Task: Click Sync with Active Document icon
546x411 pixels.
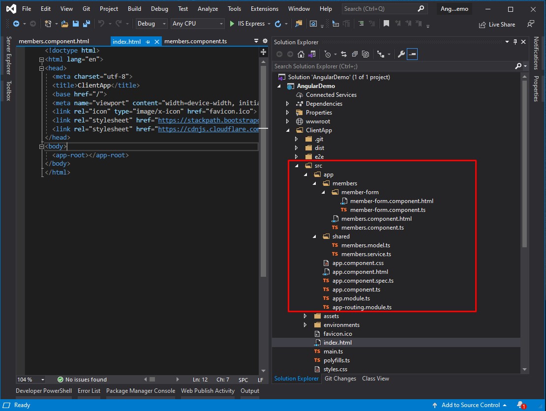Action: point(343,54)
